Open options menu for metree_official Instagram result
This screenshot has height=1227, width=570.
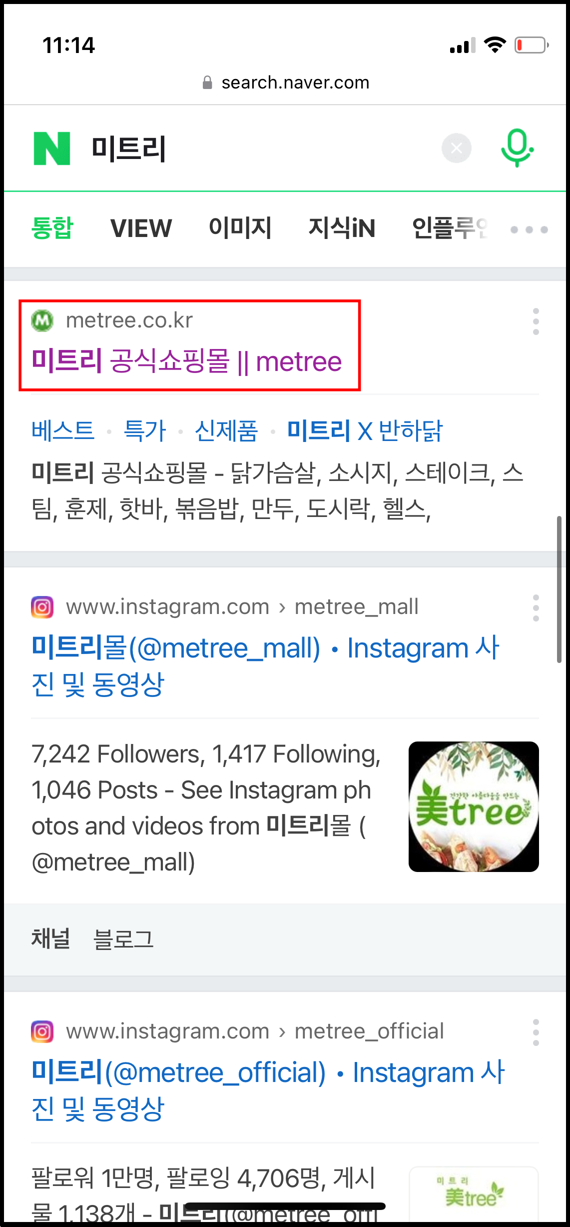point(536,1032)
